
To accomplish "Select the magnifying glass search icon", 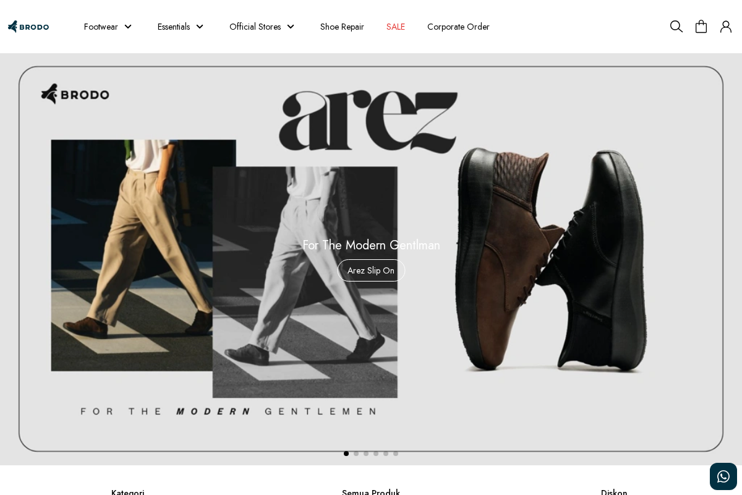I will click(676, 27).
